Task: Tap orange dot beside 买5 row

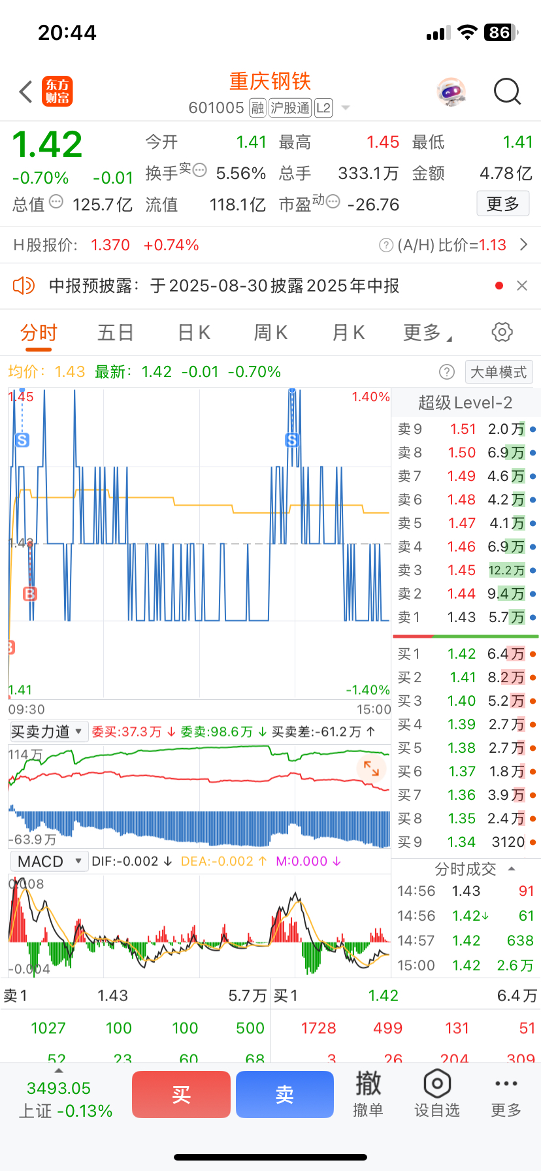Action: (533, 748)
